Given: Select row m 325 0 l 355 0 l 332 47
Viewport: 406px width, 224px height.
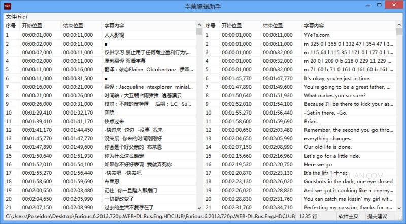Looking at the screenshot, I should point(299,44).
